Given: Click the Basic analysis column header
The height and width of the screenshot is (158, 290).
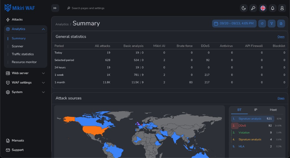Looking at the screenshot, I should pos(133,46).
